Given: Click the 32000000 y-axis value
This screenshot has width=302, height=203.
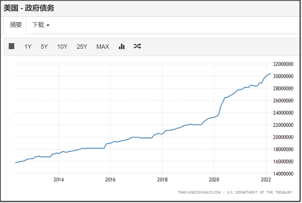Looking at the screenshot, I should [x=283, y=64].
